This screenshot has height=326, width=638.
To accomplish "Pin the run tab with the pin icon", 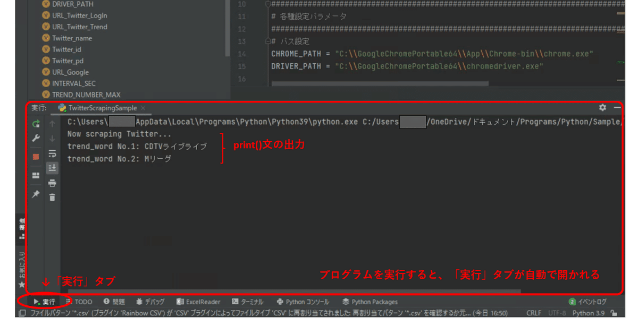I will pos(36,194).
